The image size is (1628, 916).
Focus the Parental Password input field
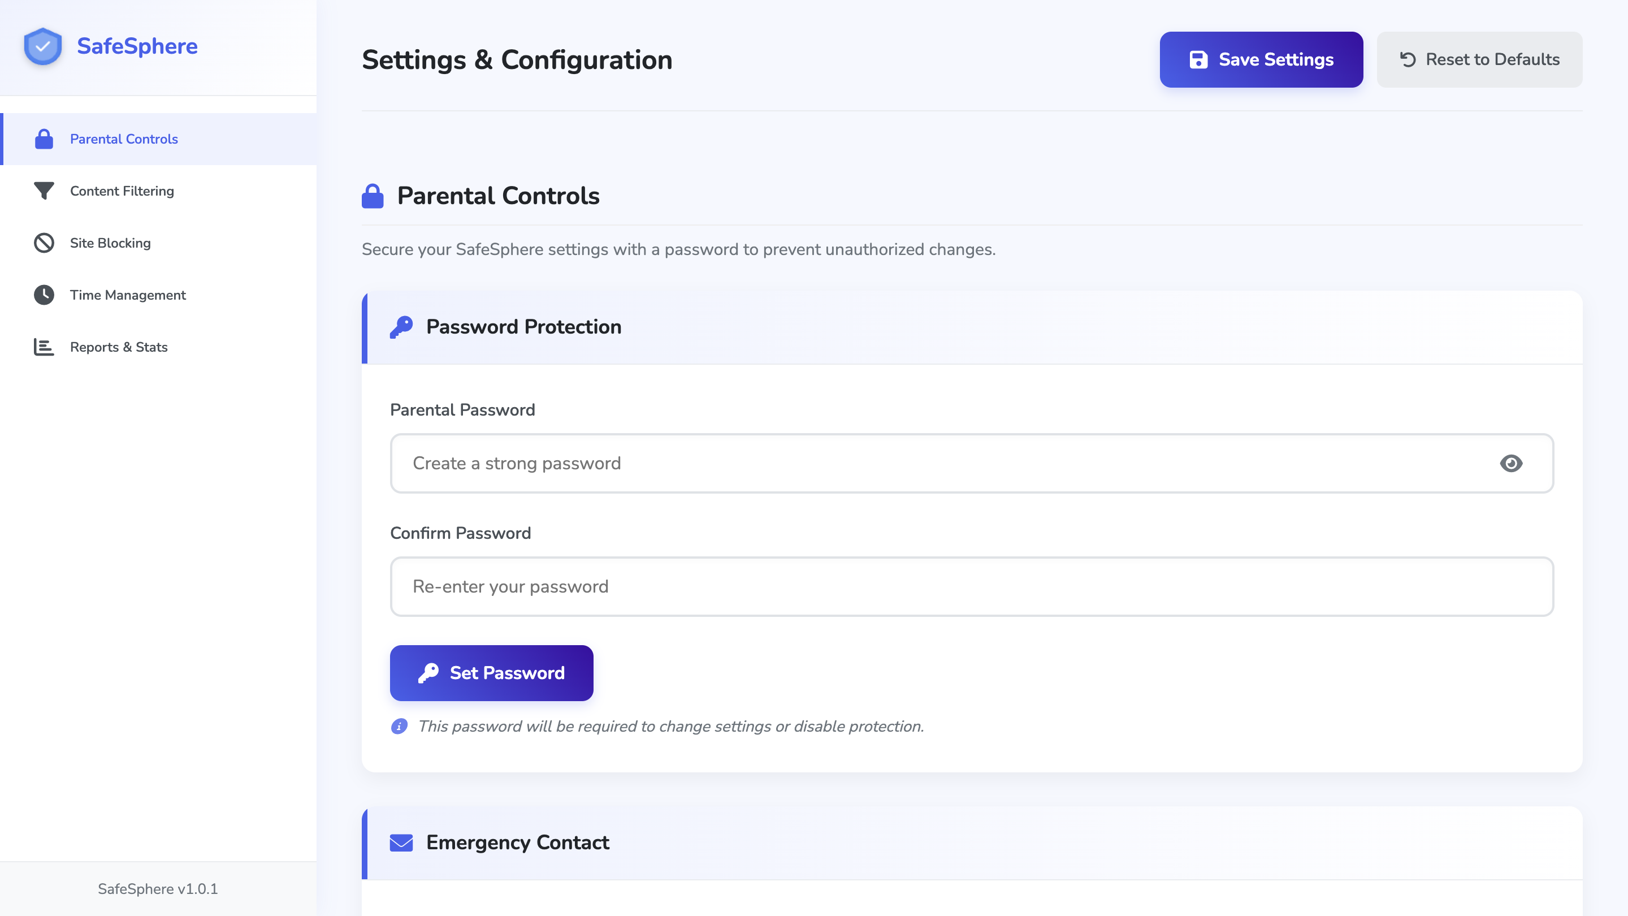[x=942, y=464]
